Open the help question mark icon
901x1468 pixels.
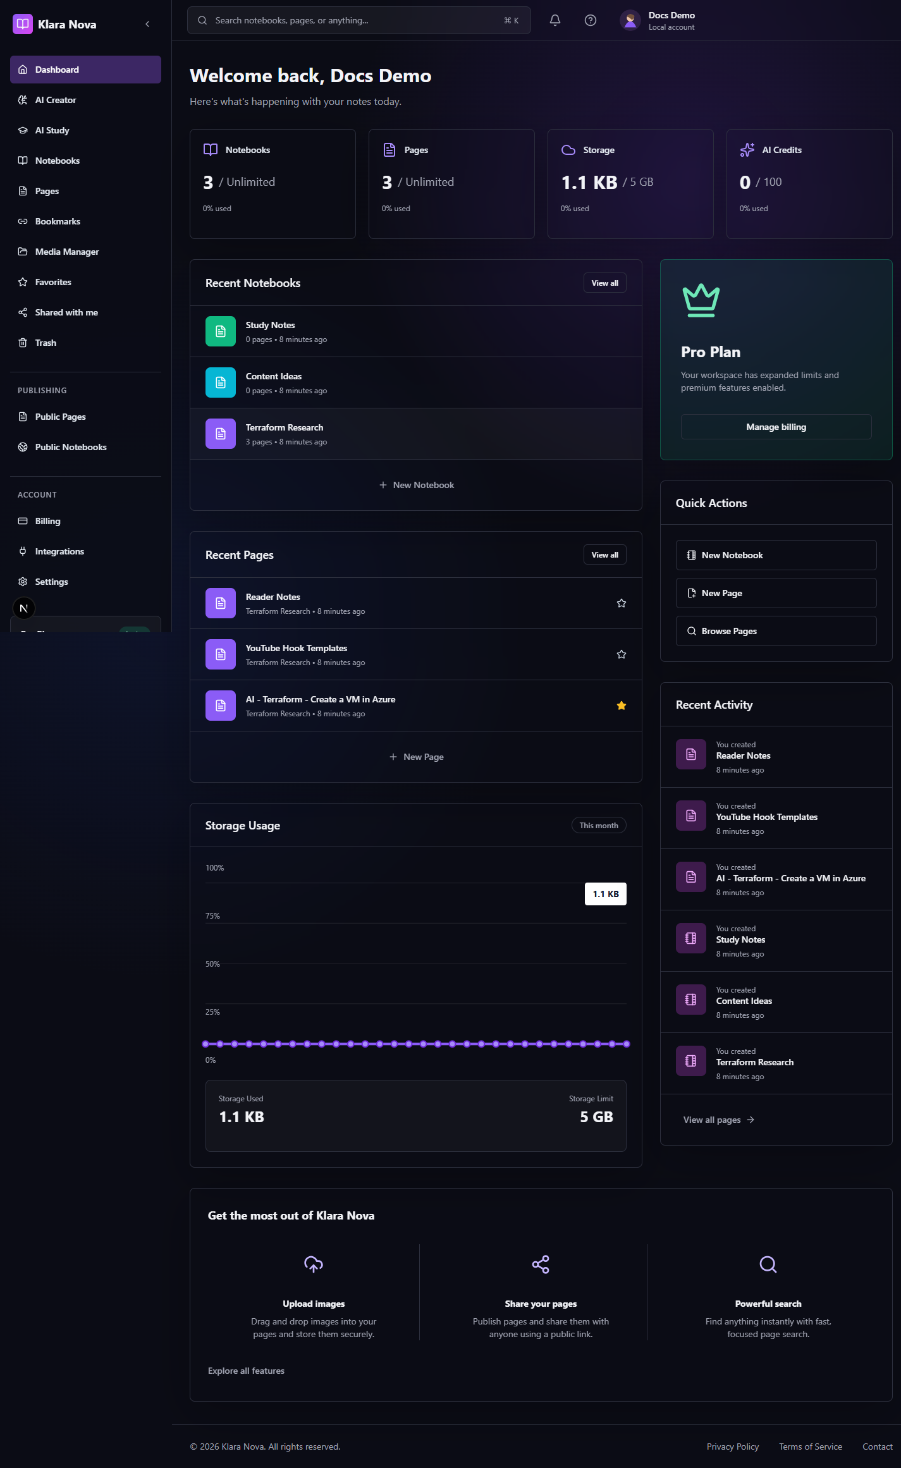(x=591, y=20)
